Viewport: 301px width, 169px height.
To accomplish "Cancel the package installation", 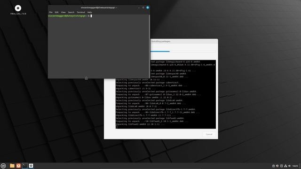I will coord(209,134).
